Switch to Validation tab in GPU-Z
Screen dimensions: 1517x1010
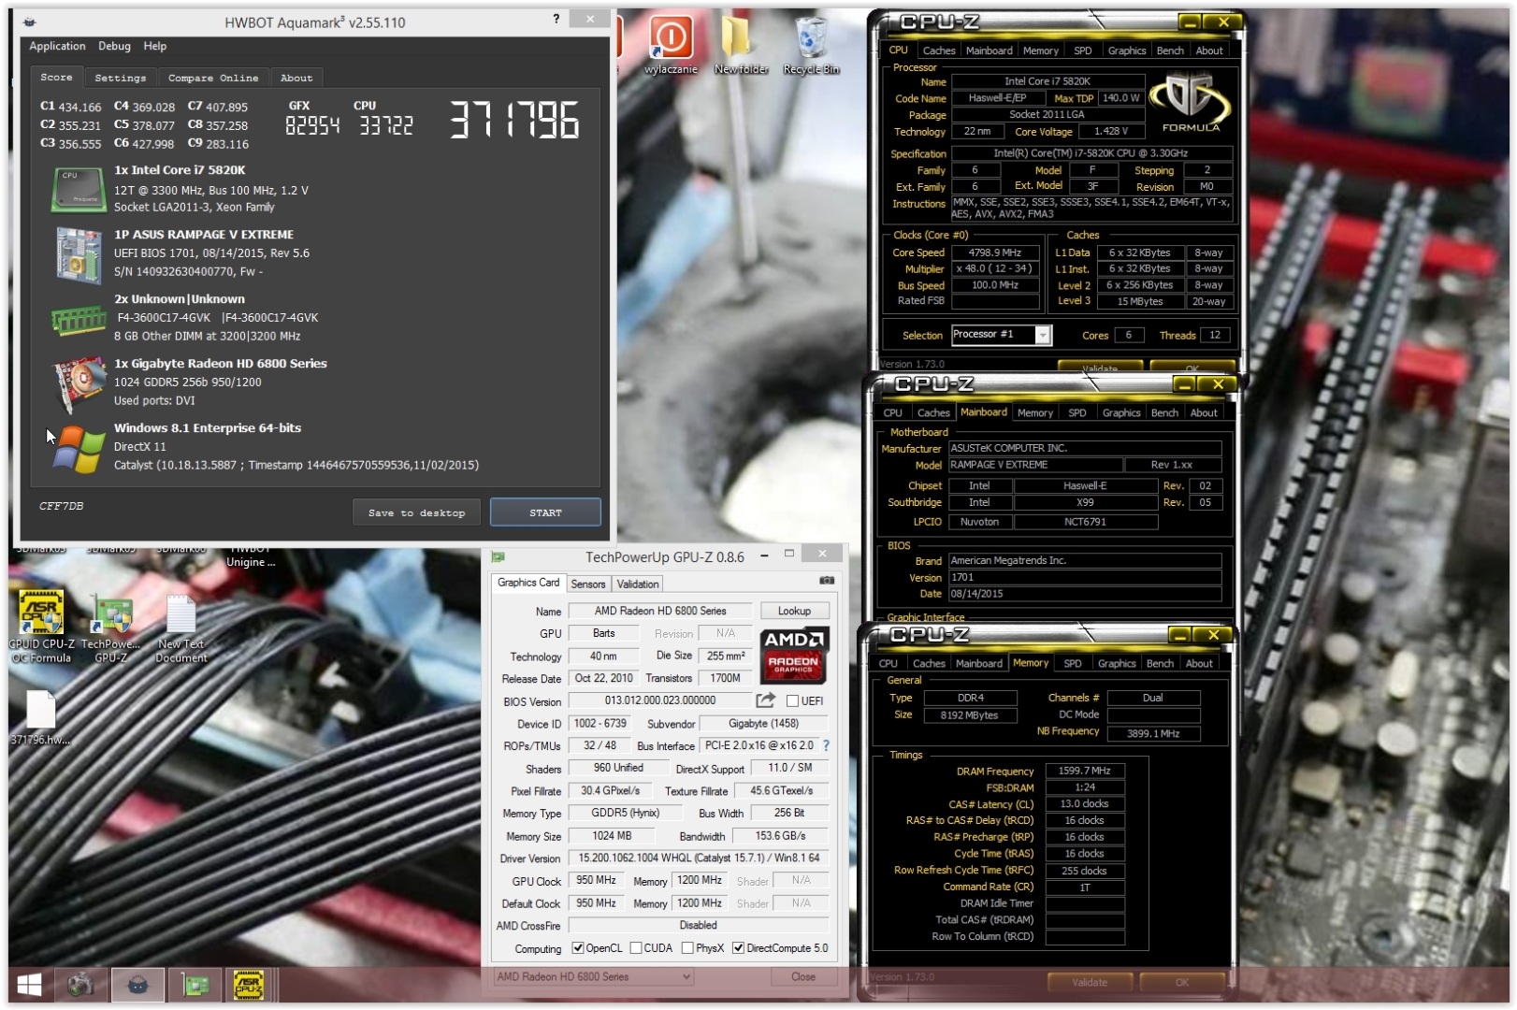(638, 584)
